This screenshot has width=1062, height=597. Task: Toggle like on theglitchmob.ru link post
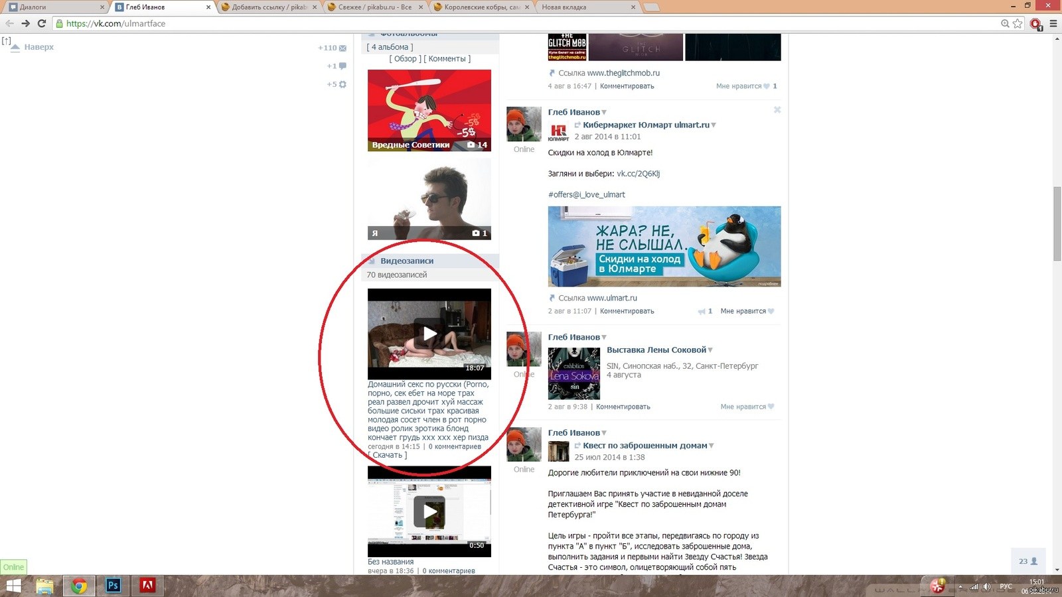[x=746, y=86]
